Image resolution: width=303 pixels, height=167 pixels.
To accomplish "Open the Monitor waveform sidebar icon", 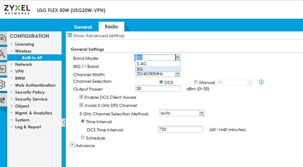I will click(3, 69).
